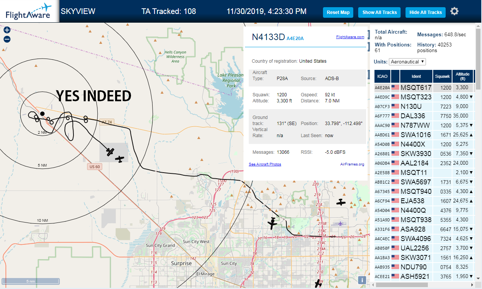Sort table by Altitude (ft) column header
The height and width of the screenshot is (289, 482).
463,76
